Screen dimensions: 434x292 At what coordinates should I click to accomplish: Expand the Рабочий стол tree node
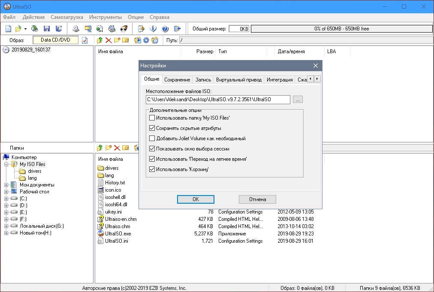tap(6, 192)
